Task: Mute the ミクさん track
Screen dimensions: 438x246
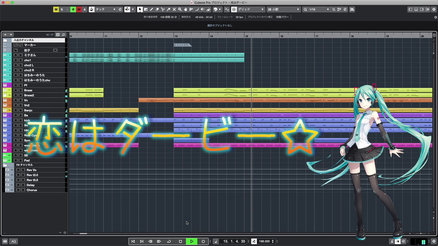Action: [16, 55]
